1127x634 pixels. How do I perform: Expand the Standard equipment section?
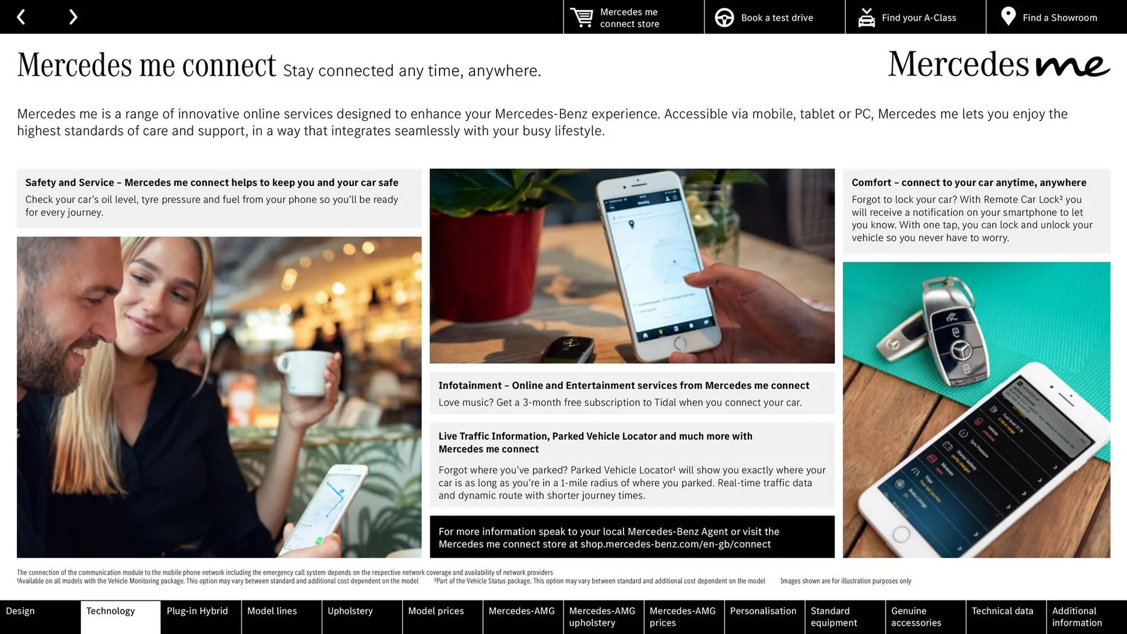(843, 617)
